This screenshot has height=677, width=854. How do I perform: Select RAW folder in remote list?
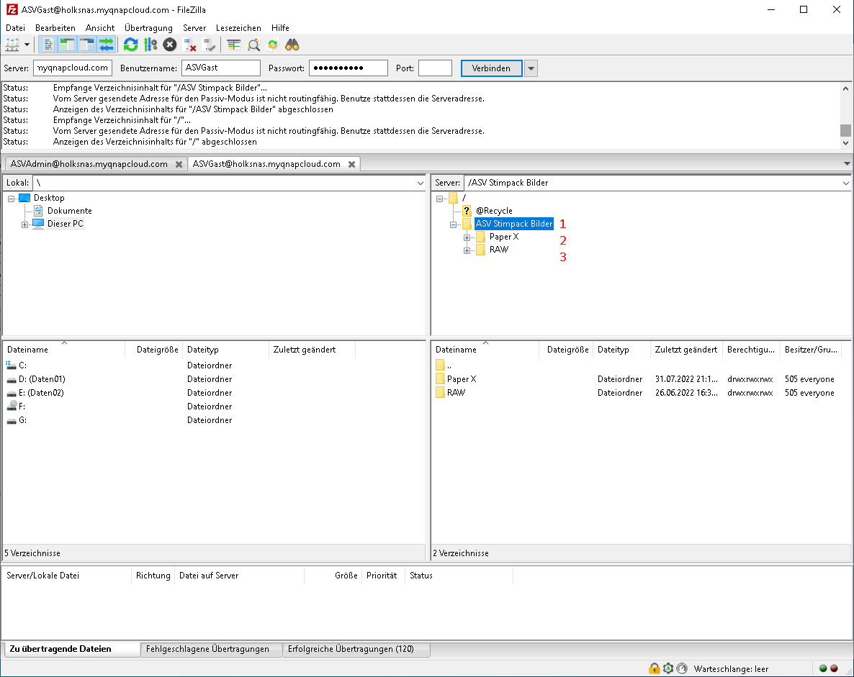point(456,392)
